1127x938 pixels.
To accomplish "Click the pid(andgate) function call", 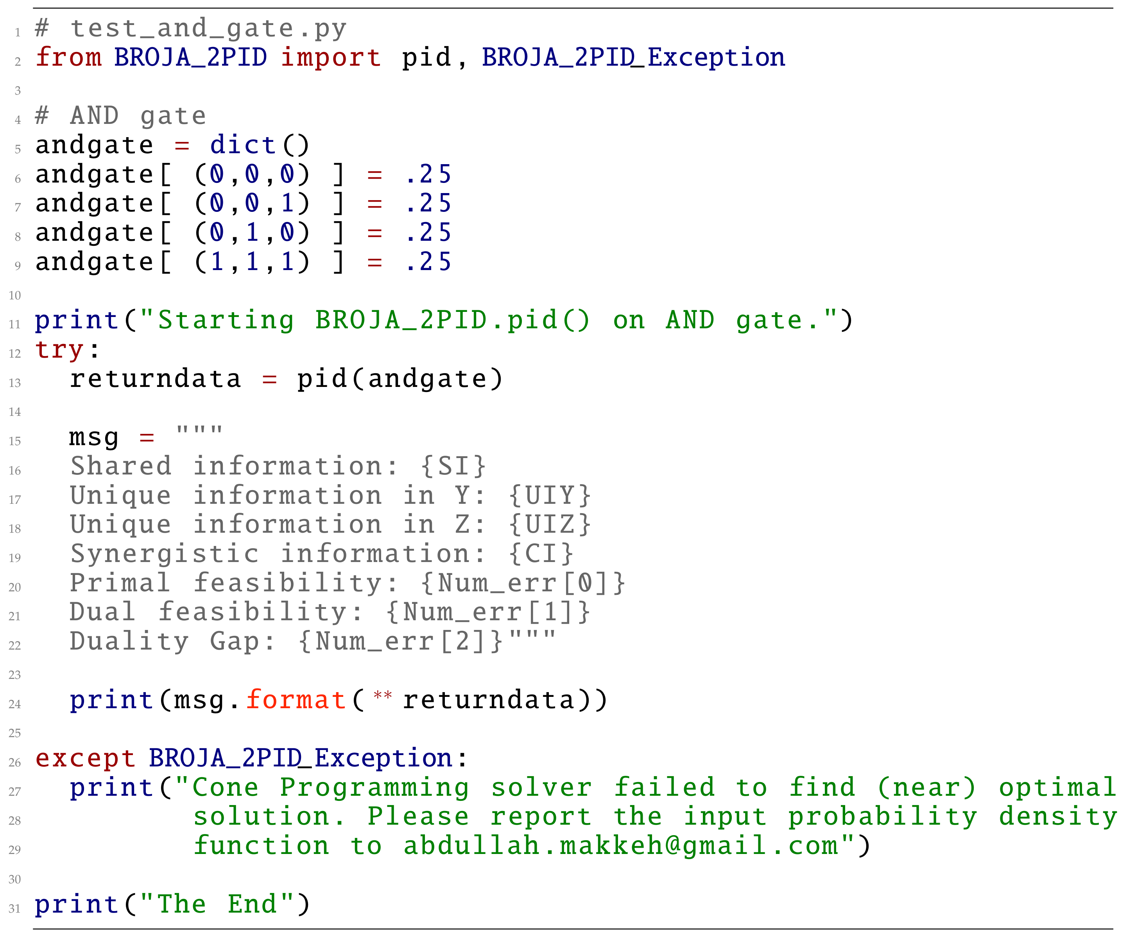I will (x=400, y=378).
